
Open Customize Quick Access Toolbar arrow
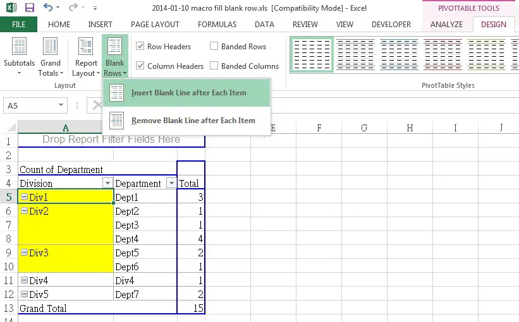[x=95, y=8]
